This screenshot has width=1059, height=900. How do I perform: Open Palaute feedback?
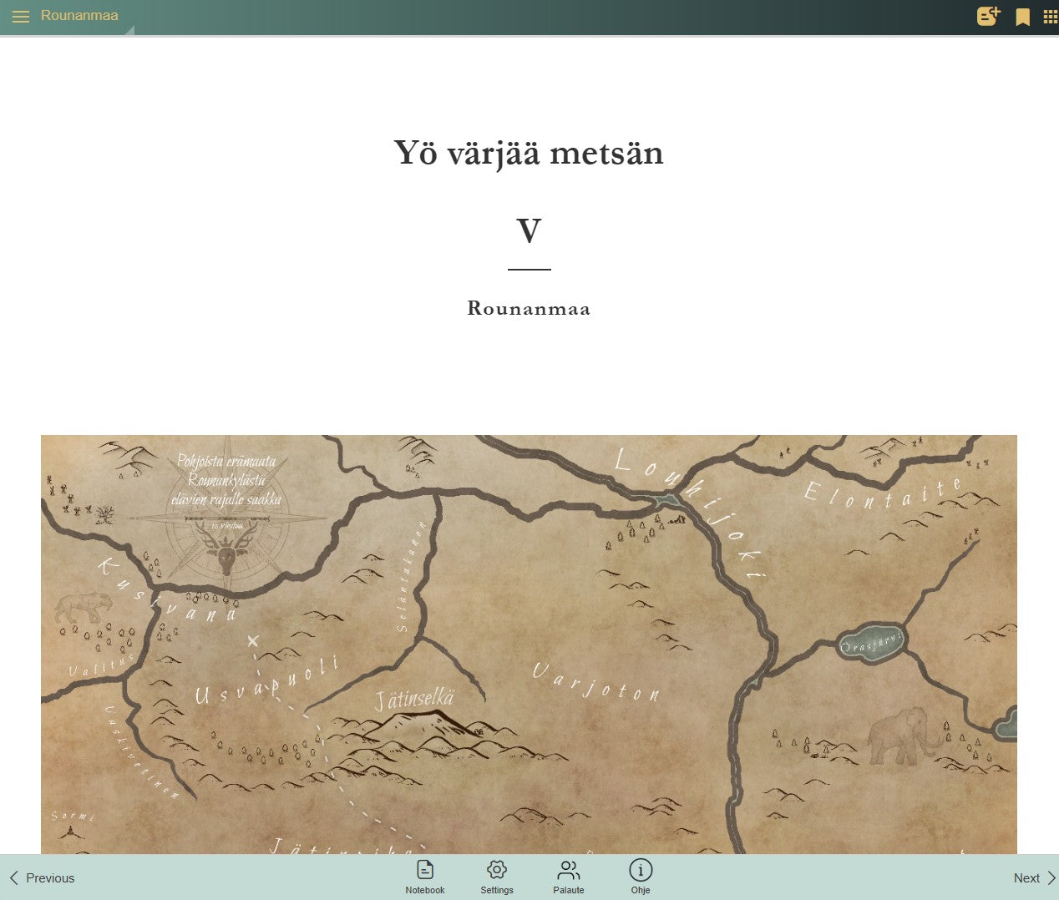[x=569, y=877]
